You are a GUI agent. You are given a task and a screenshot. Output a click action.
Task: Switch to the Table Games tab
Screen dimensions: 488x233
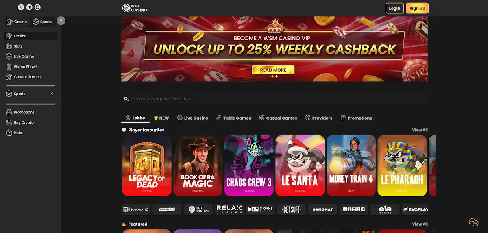pos(233,118)
